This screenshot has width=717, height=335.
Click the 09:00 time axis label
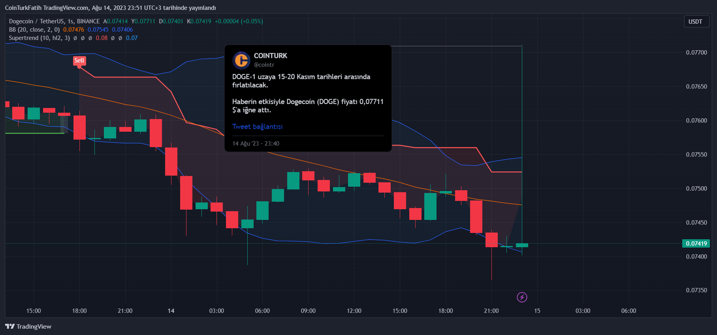click(308, 311)
